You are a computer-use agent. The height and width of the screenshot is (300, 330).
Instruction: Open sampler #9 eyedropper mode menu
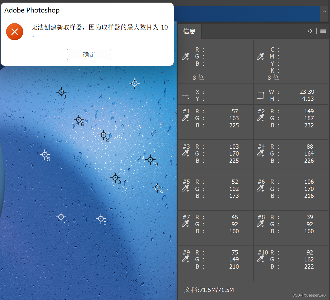(x=186, y=259)
